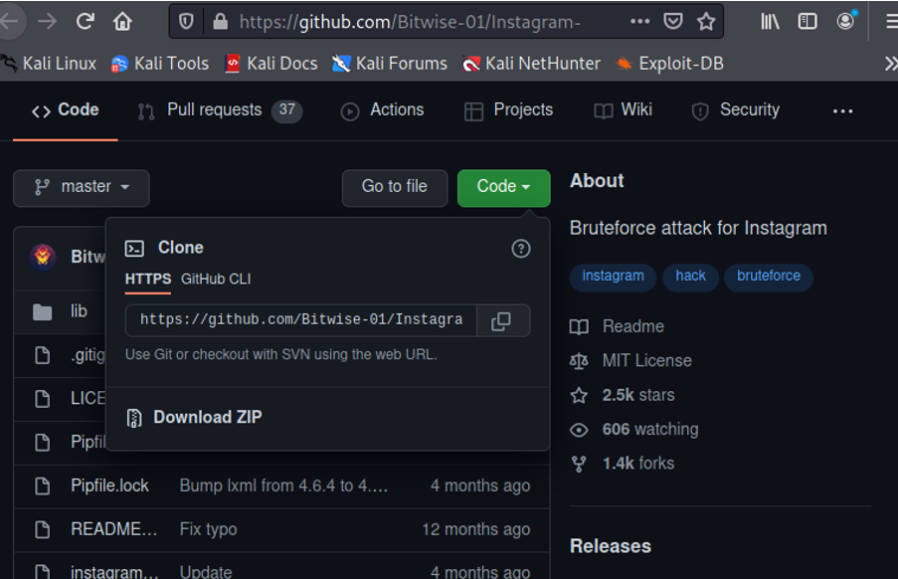
Task: Click the zip archive icon beside Download ZIP
Action: coord(134,418)
